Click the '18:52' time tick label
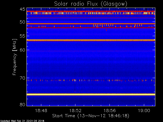Viewport: 163px width, 122px height. (x=75, y=111)
